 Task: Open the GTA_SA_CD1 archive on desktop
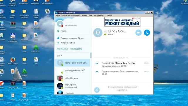point(13,85)
